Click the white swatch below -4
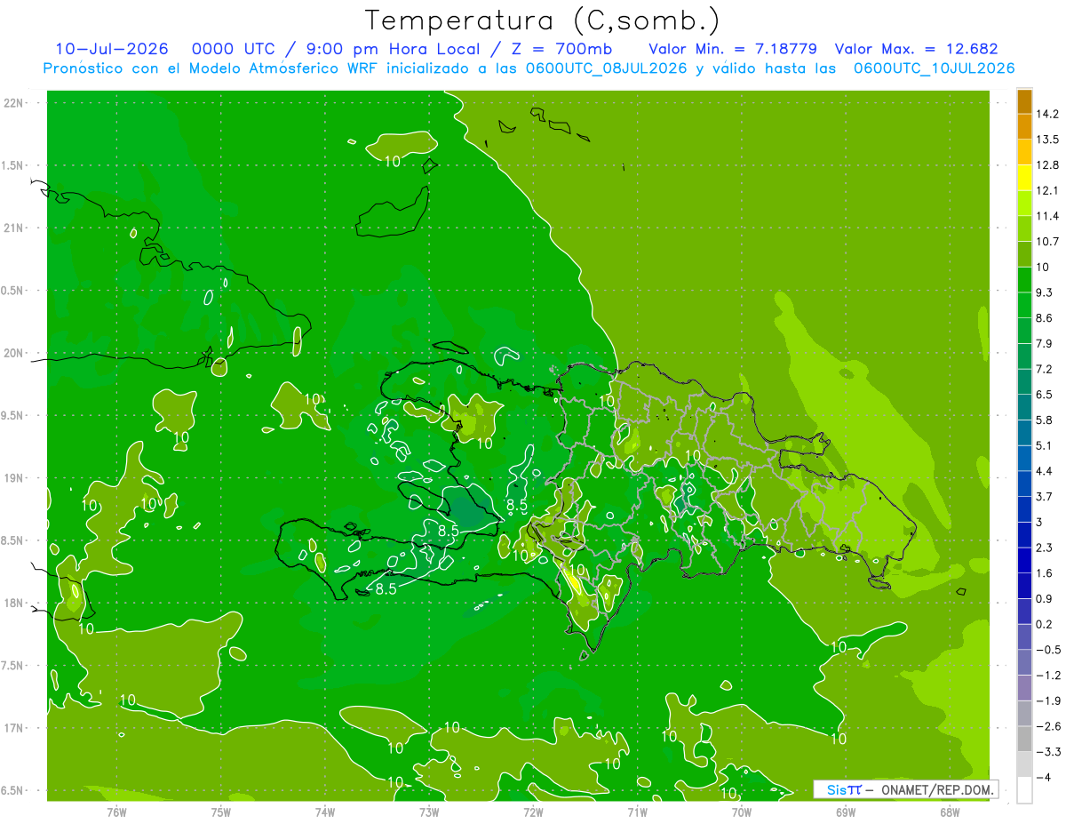Image resolution: width=1066 pixels, height=824 pixels. point(1024,790)
